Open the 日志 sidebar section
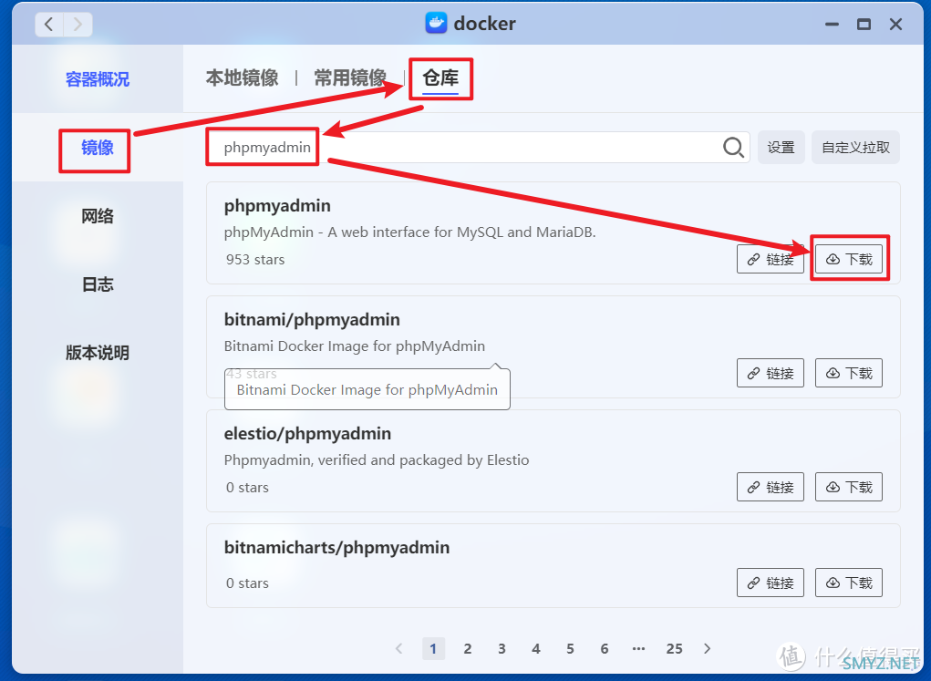Viewport: 931px width, 681px height. coord(98,284)
